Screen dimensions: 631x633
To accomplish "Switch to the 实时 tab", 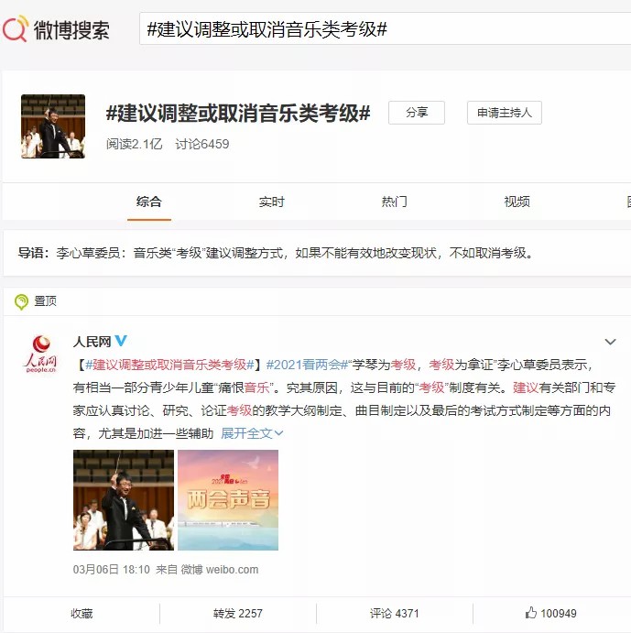I will (271, 201).
